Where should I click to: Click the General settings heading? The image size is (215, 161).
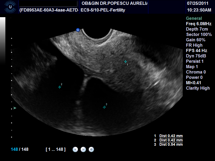tap(194, 18)
